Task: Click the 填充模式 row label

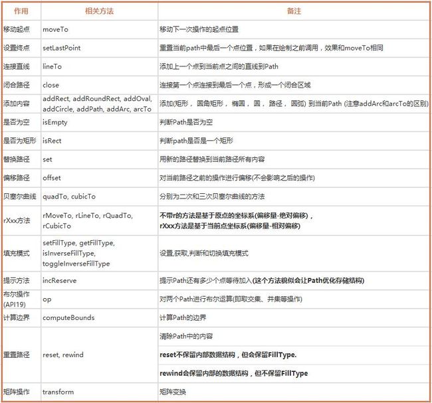Action: 17,253
